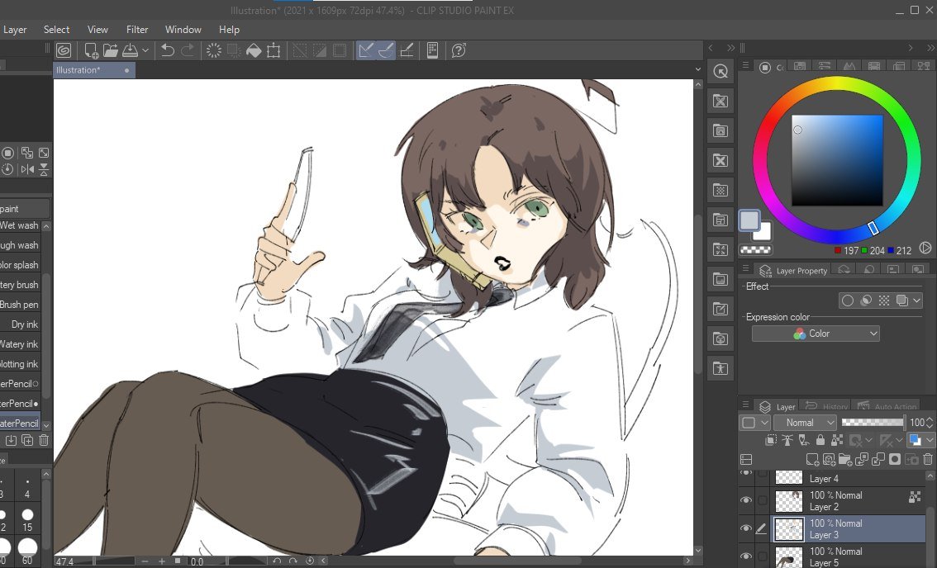This screenshot has height=568, width=937.
Task: Toggle Snap to Special Ruler in the command bar
Action: 386,50
